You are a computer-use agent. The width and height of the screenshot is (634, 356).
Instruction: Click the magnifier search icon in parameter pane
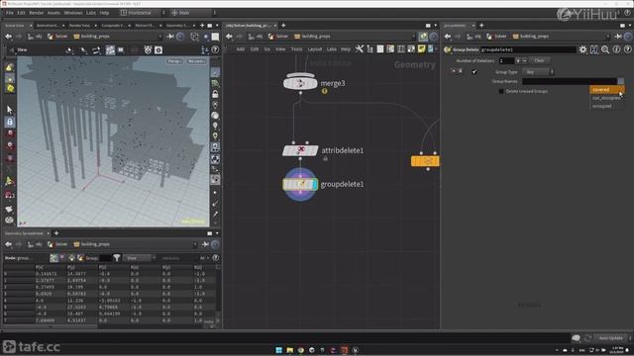pos(605,49)
